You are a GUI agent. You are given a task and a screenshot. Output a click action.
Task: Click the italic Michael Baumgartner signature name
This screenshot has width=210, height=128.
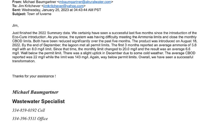[x=35, y=92]
